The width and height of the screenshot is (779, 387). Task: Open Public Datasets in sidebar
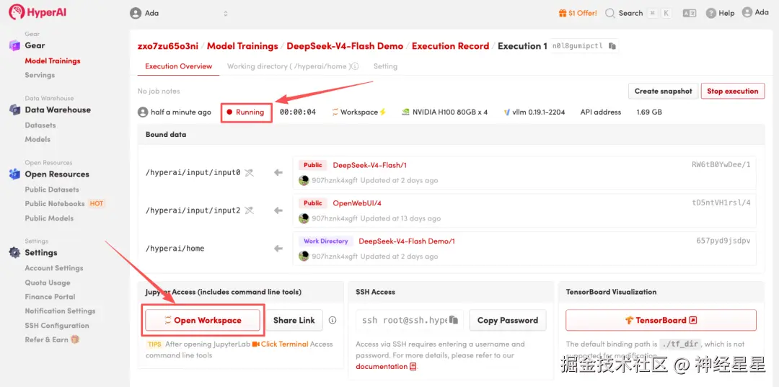point(52,190)
